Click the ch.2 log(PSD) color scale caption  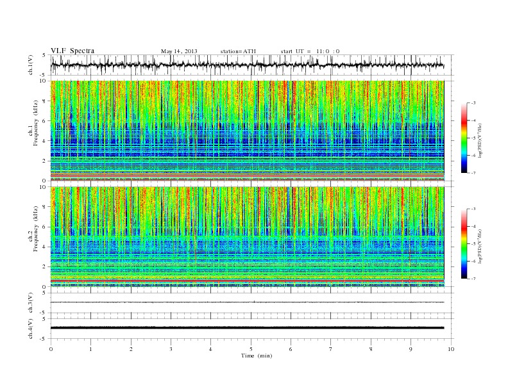[480, 245]
